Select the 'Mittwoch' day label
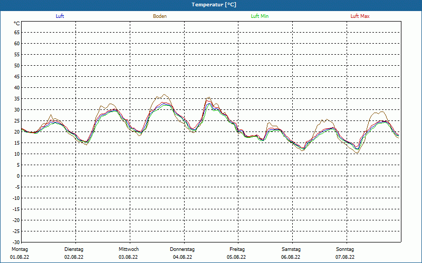The height and width of the screenshot is (263, 422). point(129,249)
